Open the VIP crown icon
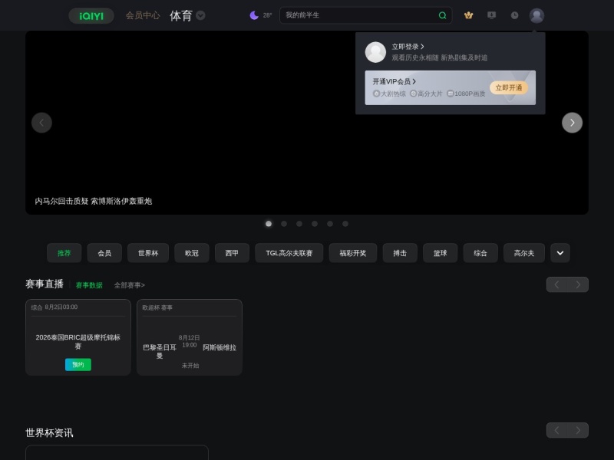Screen dimensions: 614x460 [468, 15]
